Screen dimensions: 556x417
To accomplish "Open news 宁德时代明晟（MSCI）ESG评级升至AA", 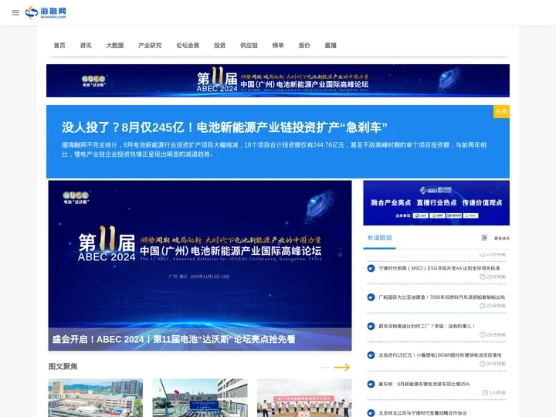I will [439, 269].
